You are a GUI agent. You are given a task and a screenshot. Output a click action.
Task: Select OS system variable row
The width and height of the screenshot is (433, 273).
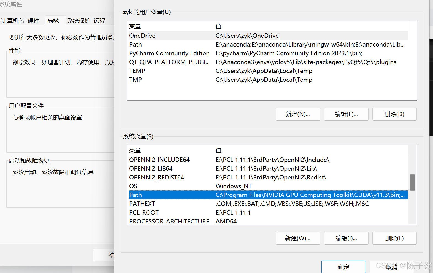[268, 186]
